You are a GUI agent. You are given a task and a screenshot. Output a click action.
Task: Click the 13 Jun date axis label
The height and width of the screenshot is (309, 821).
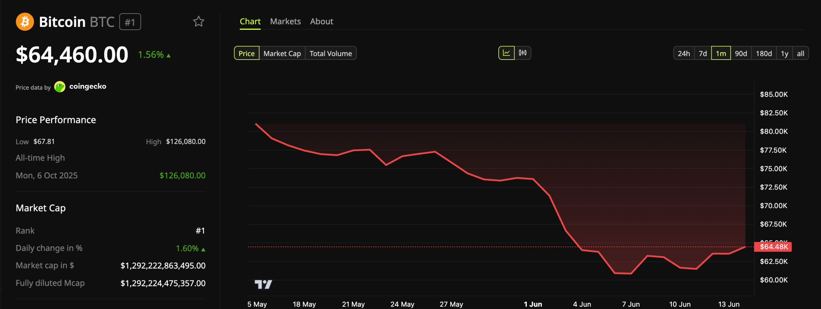[x=729, y=304]
